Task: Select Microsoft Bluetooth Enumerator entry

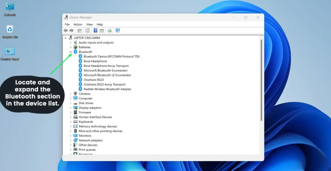Action: [106, 70]
